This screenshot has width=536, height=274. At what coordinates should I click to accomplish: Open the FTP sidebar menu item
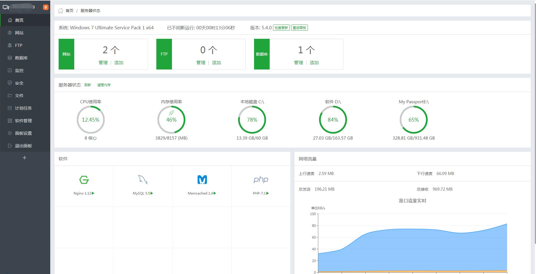coord(25,45)
